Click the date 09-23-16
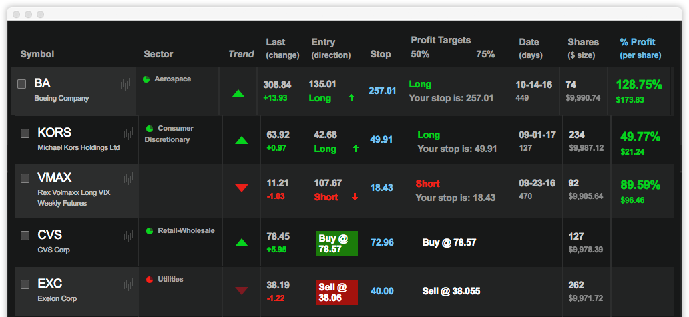 coord(537,183)
